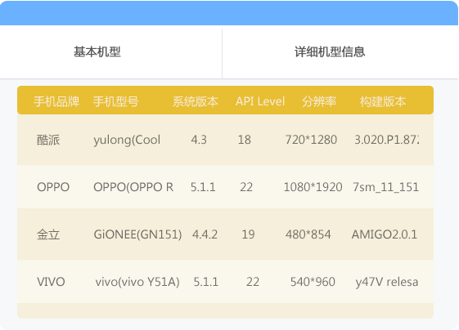
Task: Click the 构建版本 column header
Action: [383, 101]
